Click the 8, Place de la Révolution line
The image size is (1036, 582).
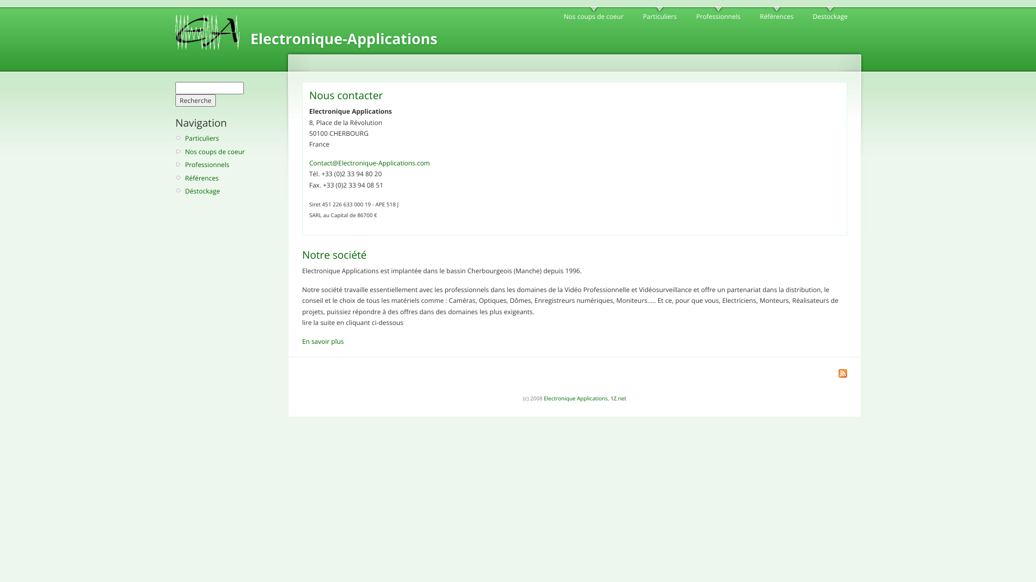click(345, 123)
